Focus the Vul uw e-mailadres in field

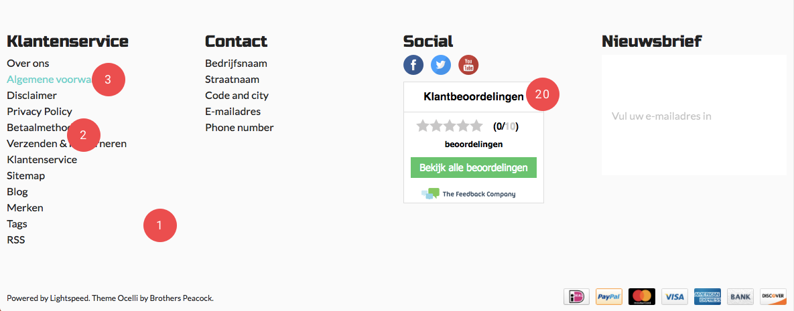point(693,116)
